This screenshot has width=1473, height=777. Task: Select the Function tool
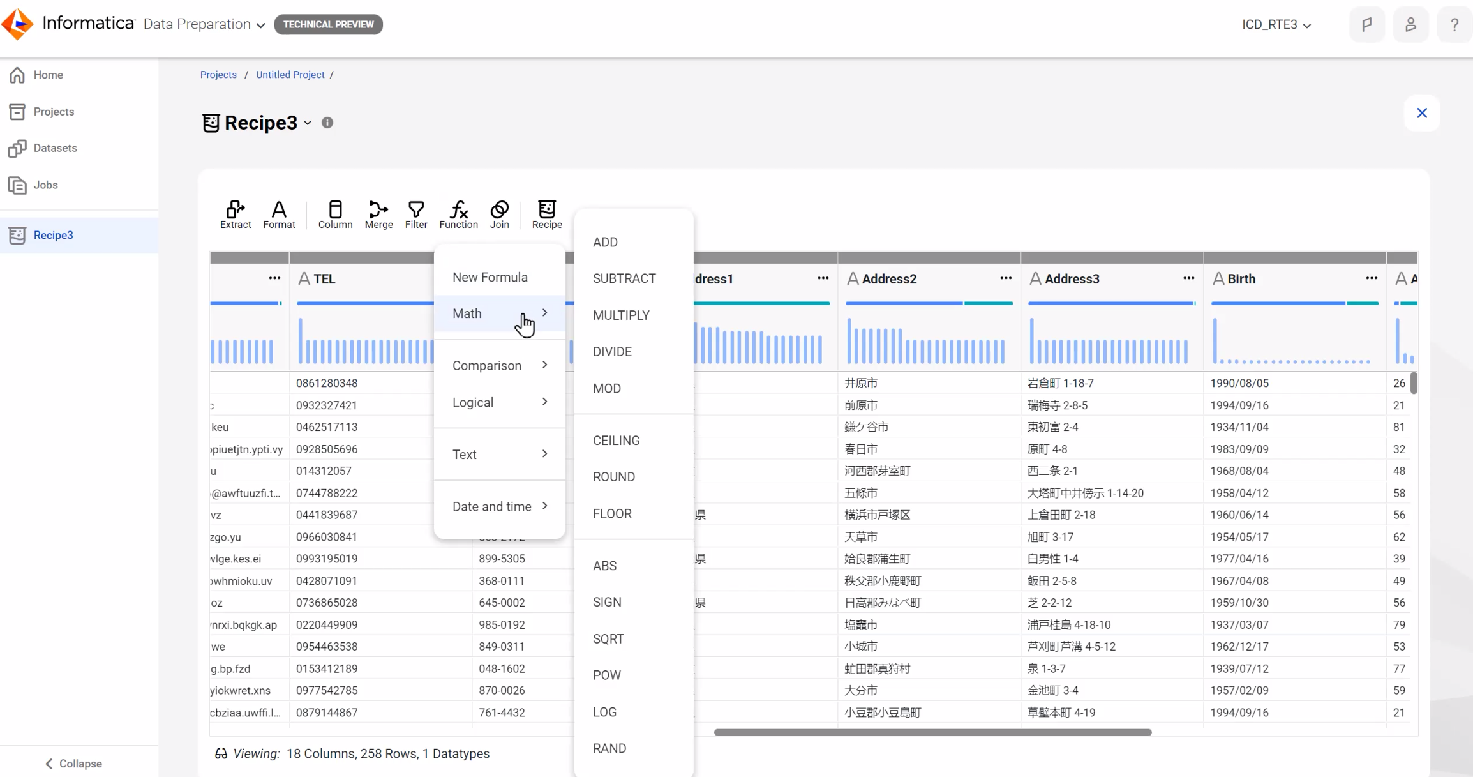(458, 215)
